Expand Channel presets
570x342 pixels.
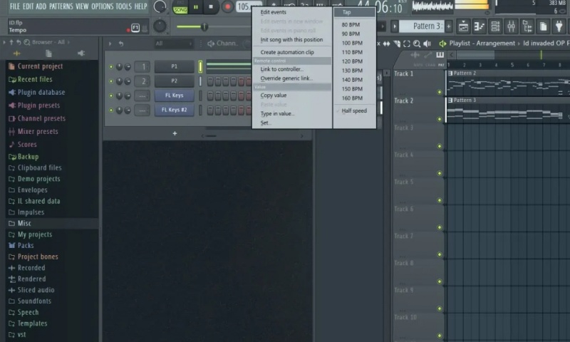[x=41, y=118]
